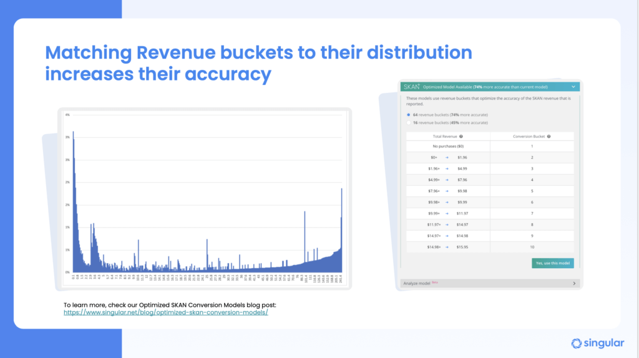639x358 pixels.
Task: Click the arrow in the $4.99+ row
Action: pyautogui.click(x=447, y=180)
